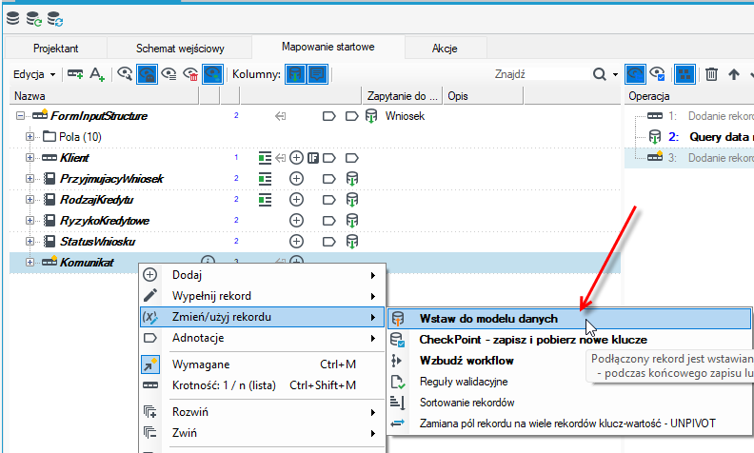Toggle the highlighted eye with lock icon
This screenshot has height=453, width=754.
[147, 74]
